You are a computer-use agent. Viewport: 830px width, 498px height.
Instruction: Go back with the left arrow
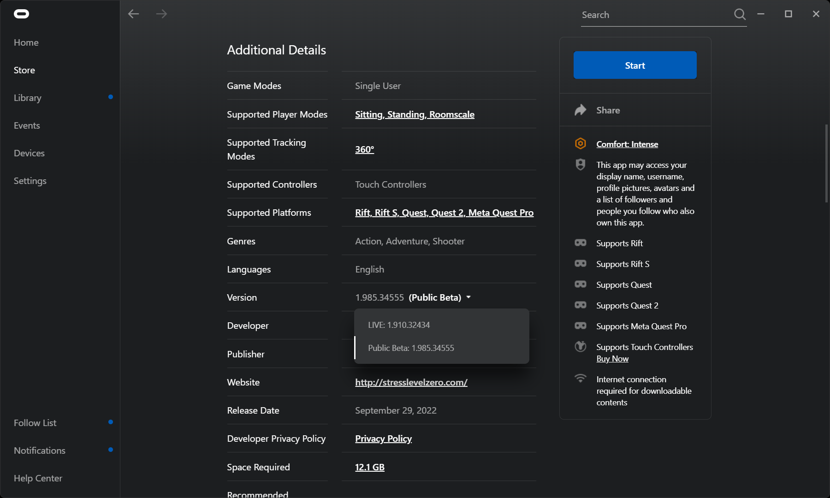(x=134, y=14)
